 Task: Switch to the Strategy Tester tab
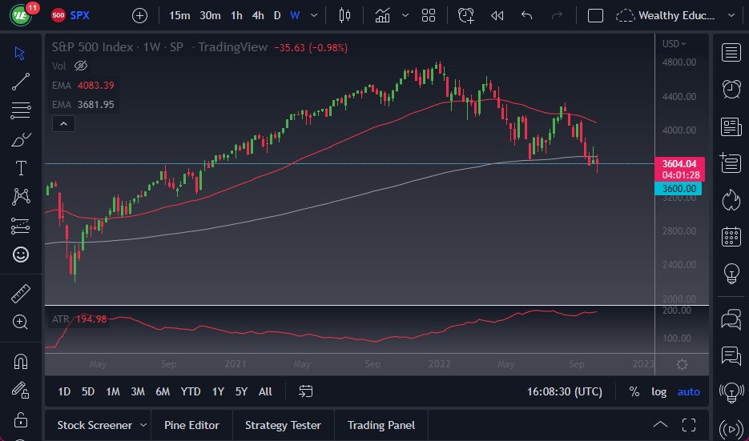(283, 425)
